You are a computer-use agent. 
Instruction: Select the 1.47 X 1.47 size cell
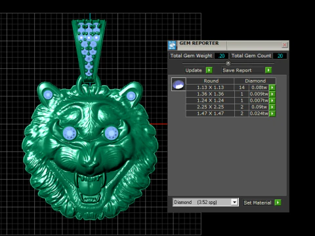[210, 113]
